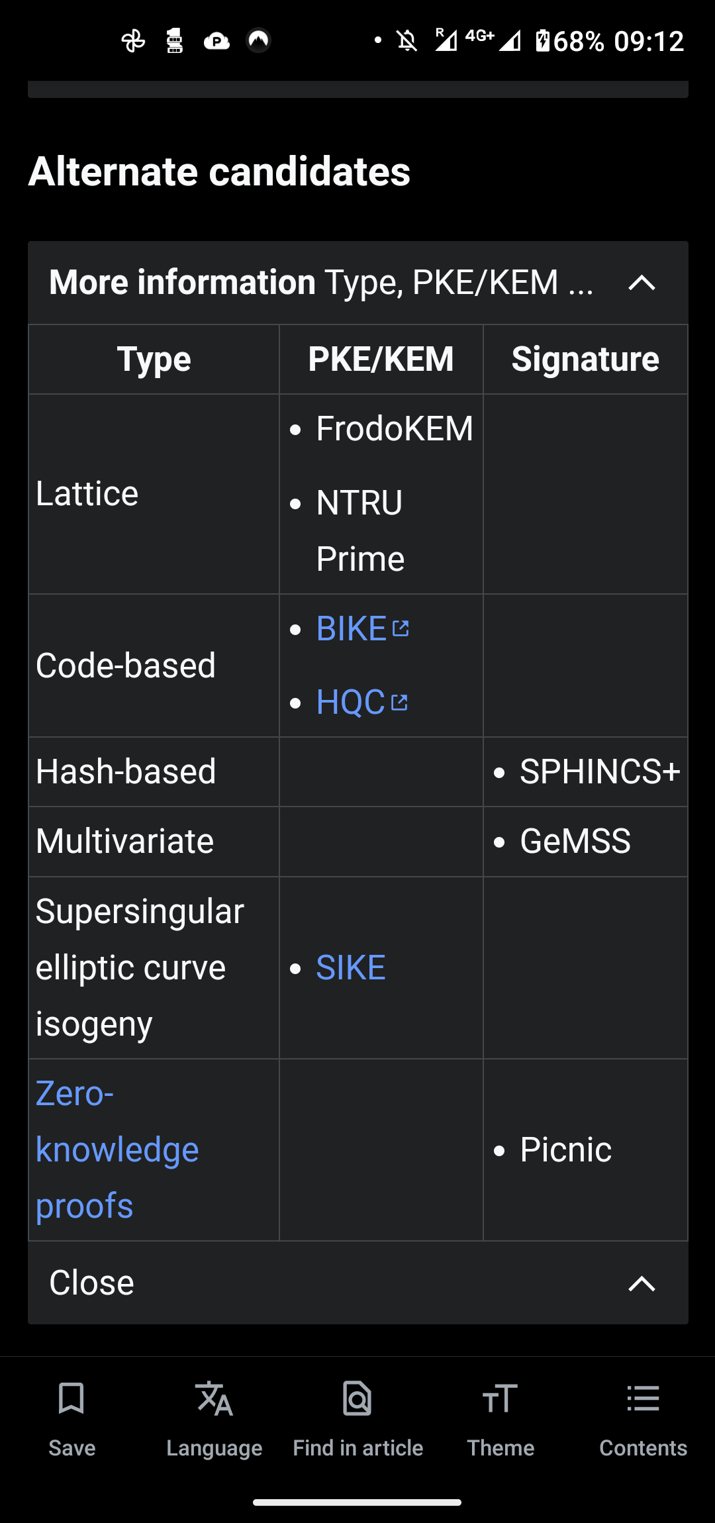Follow the SIKE link

coord(351,967)
